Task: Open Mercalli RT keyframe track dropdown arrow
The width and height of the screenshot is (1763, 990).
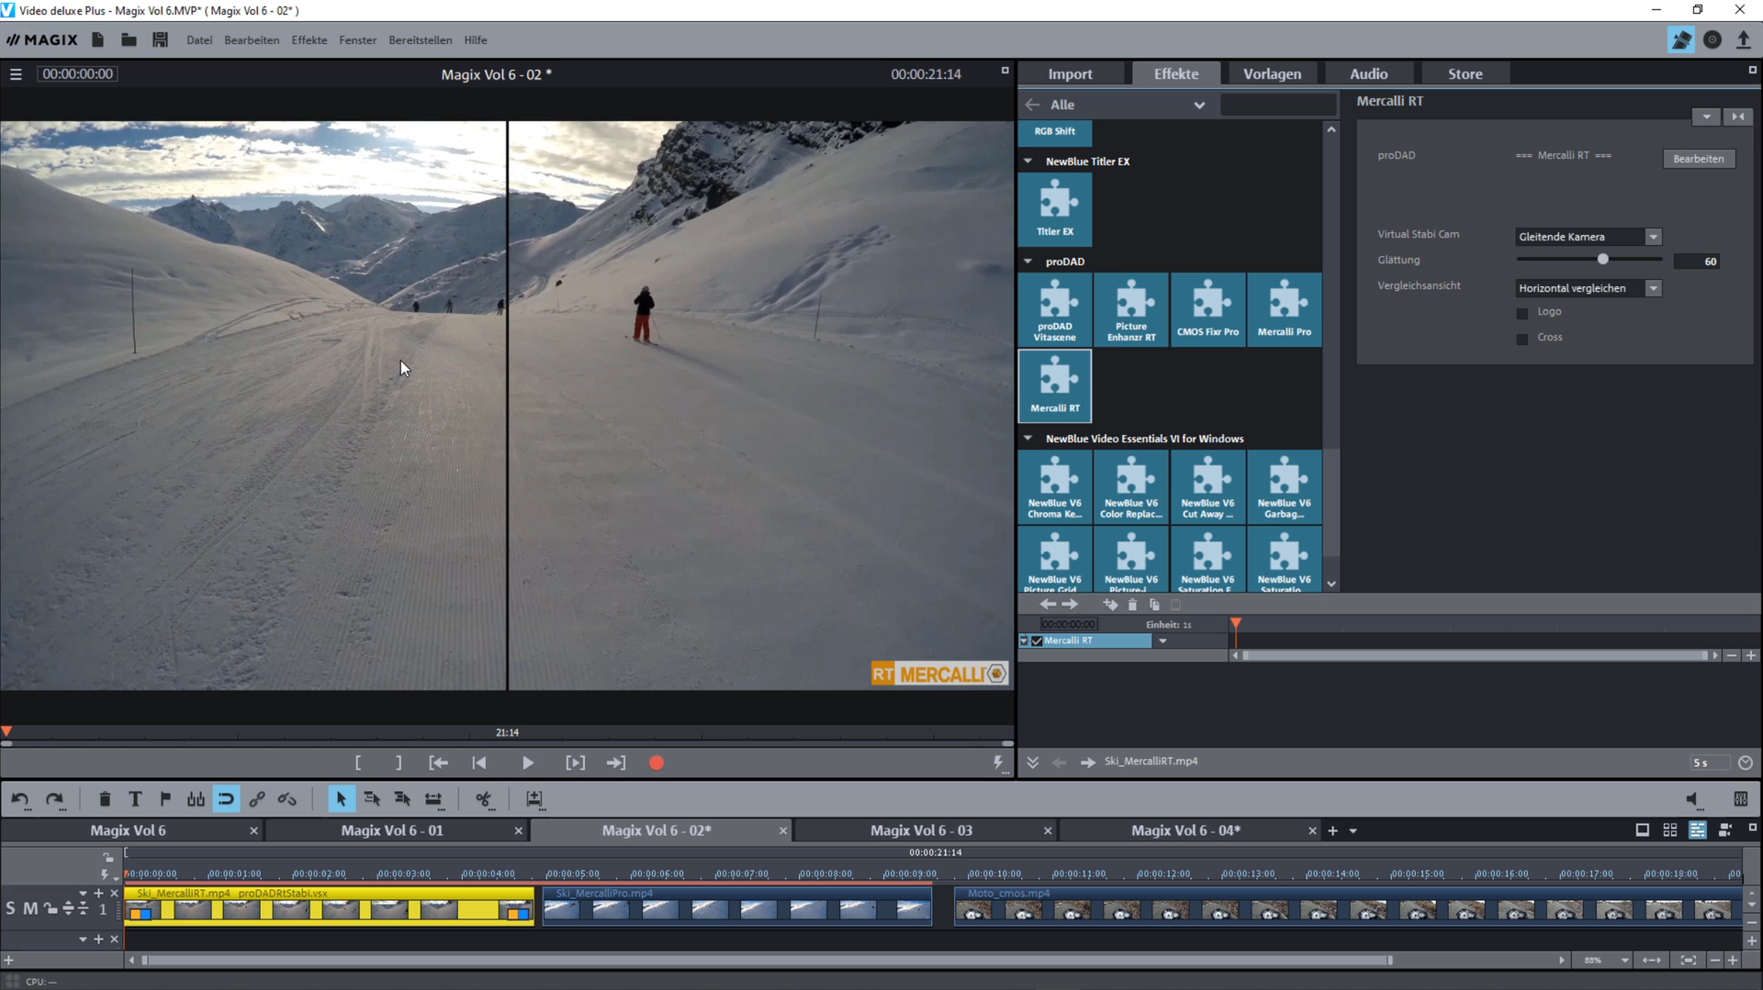Action: pos(1162,640)
